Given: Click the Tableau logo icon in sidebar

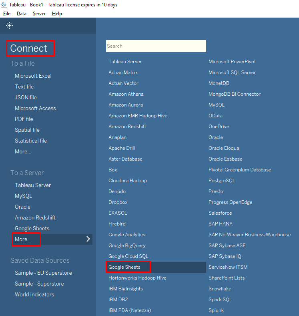Looking at the screenshot, I should point(9,25).
